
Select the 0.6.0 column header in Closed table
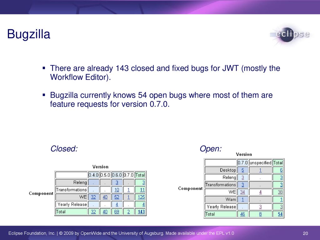point(117,175)
